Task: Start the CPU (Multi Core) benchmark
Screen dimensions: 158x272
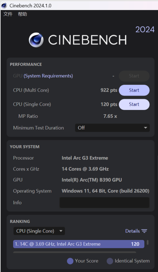Action: pyautogui.click(x=134, y=90)
